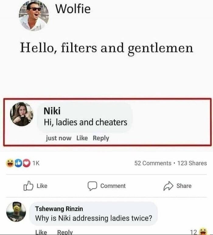Click the 1K reactions count
Viewport: 213px width, 235px height.
point(36,163)
